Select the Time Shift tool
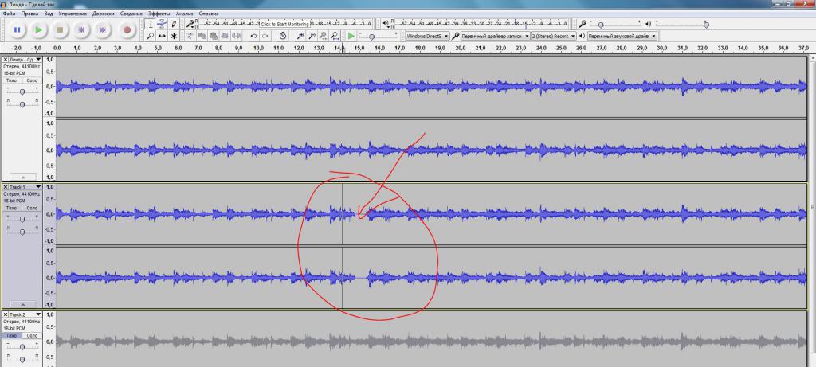Viewport: 816px width, 367px height. (163, 36)
